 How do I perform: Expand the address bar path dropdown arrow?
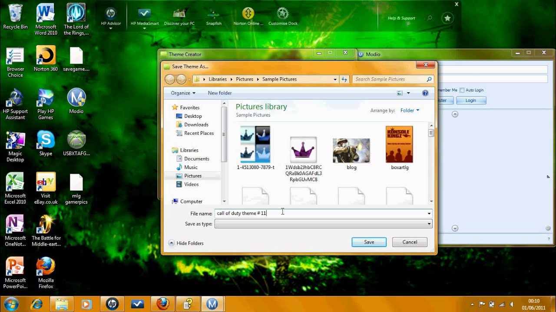click(335, 79)
